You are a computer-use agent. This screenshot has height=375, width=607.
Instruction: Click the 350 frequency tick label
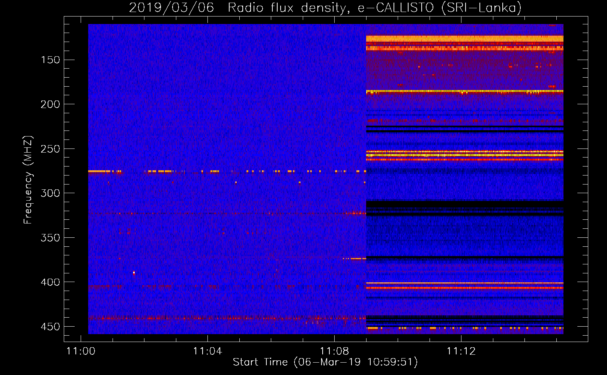[50, 238]
